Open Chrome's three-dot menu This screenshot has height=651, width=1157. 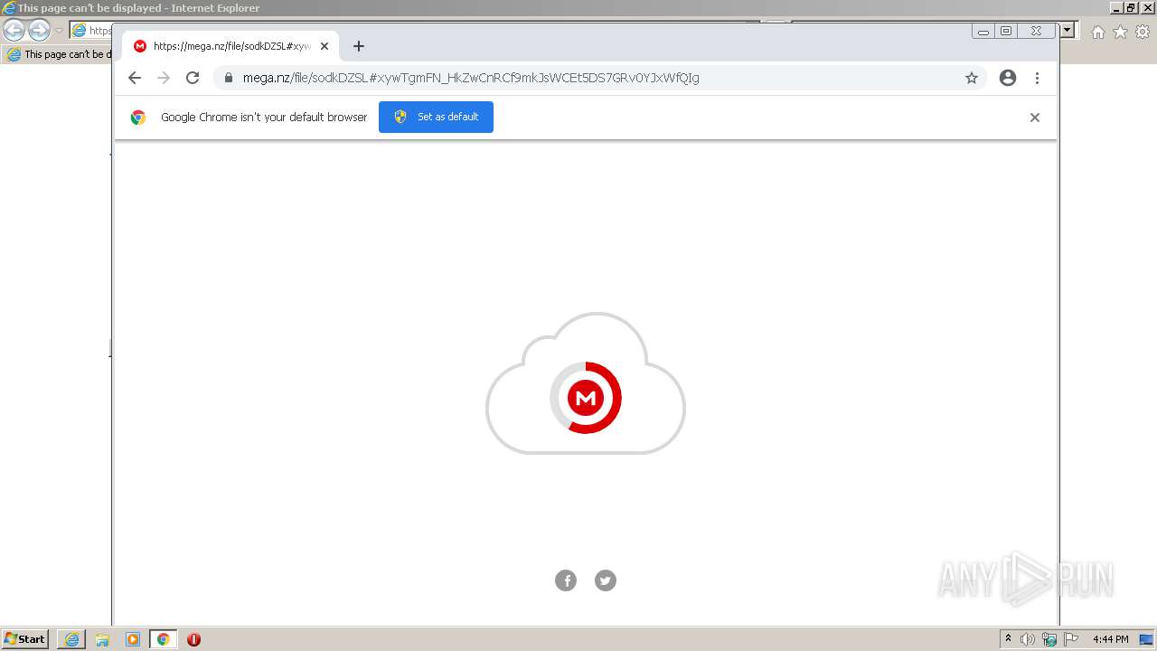[x=1037, y=78]
